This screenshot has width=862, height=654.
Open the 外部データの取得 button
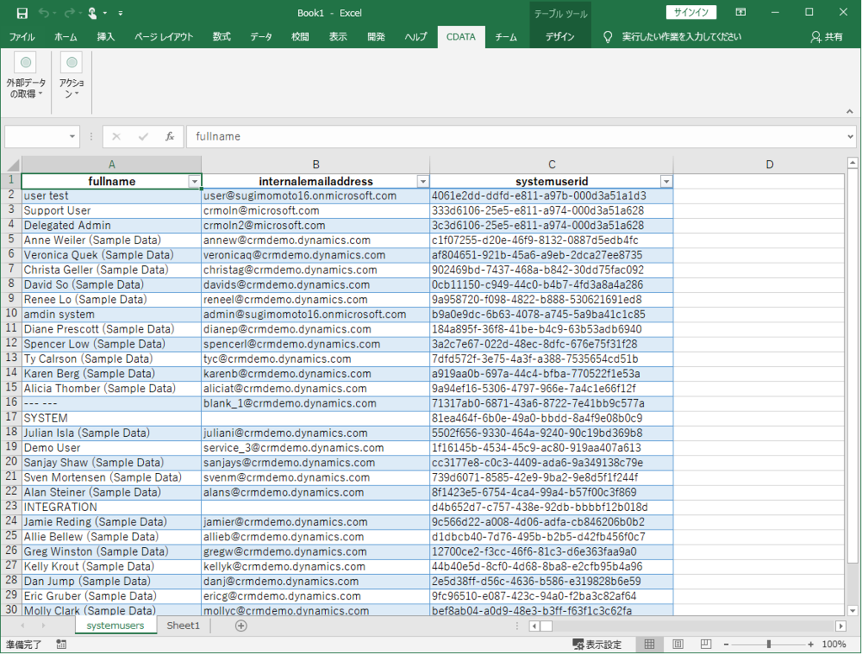[26, 76]
